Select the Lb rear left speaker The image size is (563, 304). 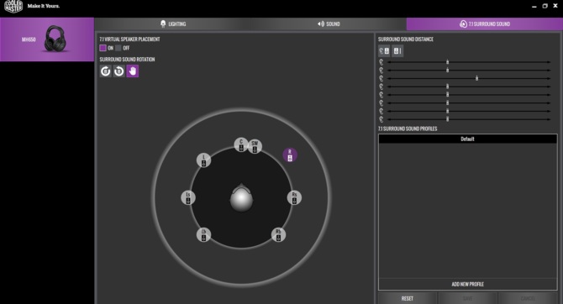pos(203,235)
